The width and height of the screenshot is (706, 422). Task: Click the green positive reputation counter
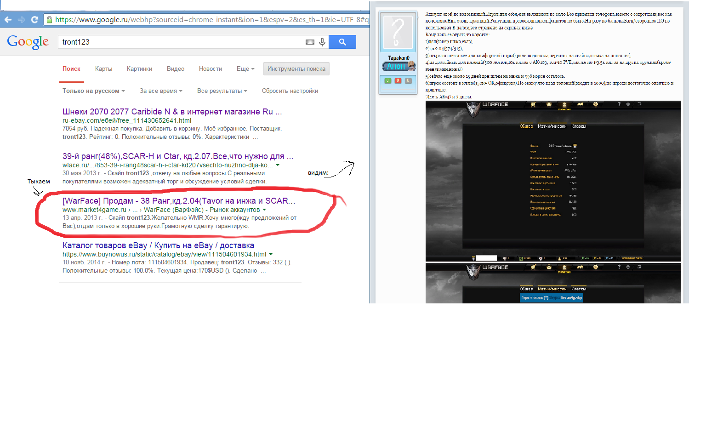tap(387, 80)
